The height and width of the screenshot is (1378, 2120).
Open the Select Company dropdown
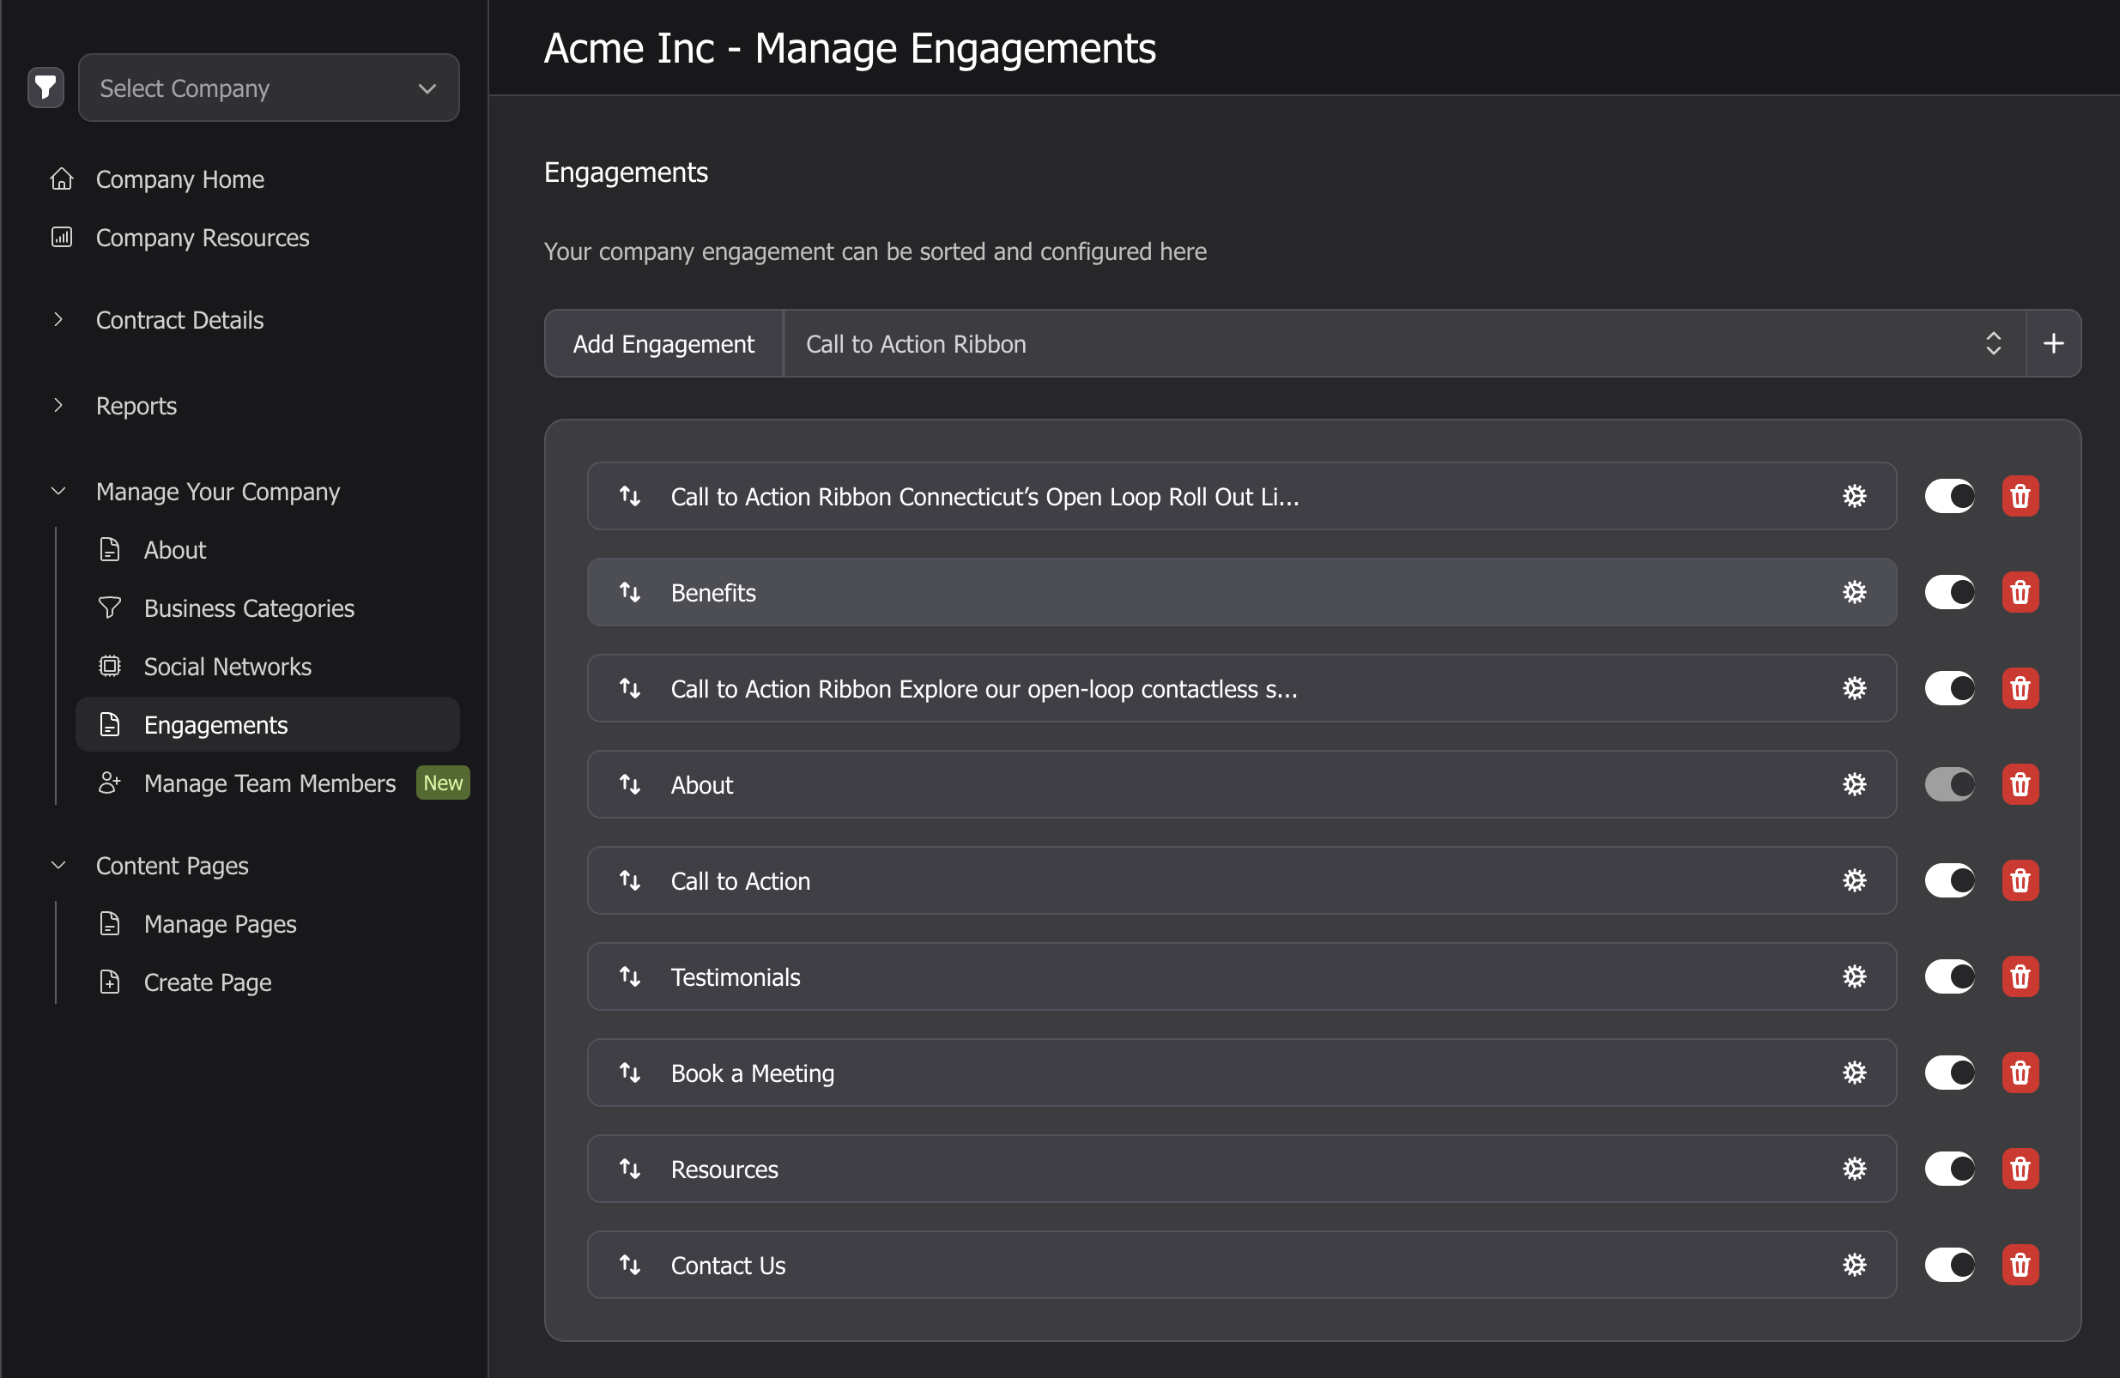tap(268, 88)
